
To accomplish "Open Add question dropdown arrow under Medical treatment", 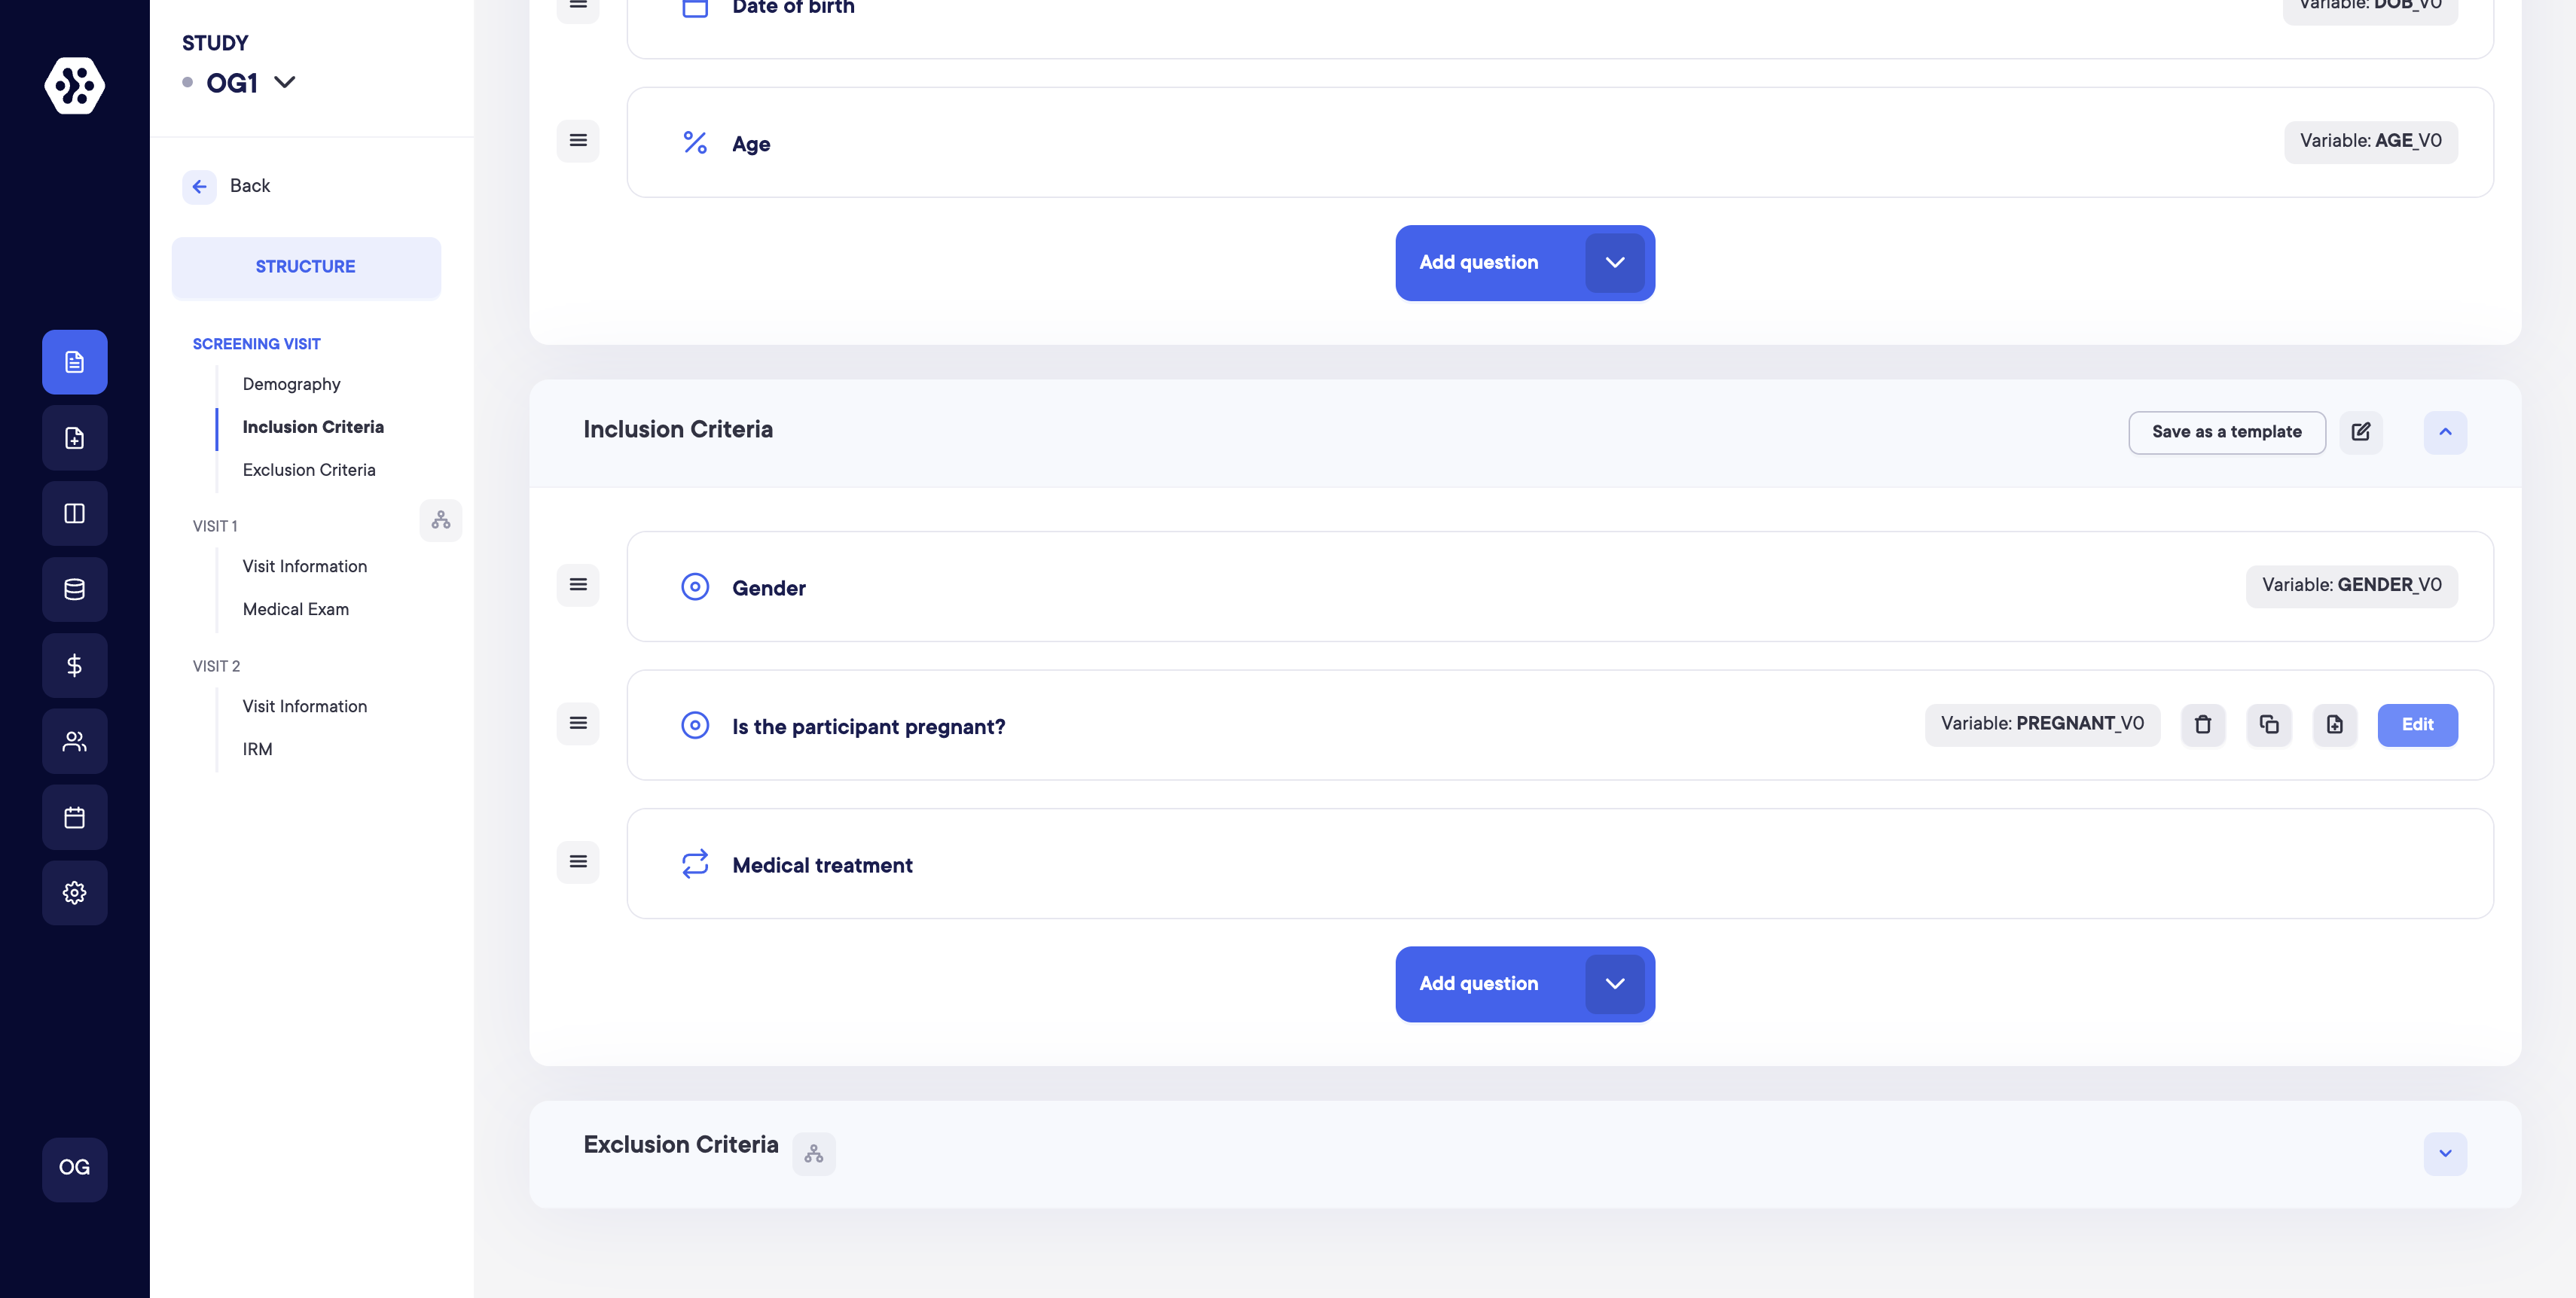I will point(1615,984).
